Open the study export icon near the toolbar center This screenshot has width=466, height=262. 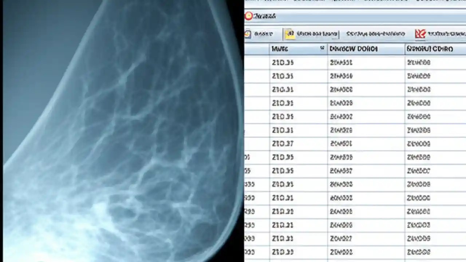375,33
